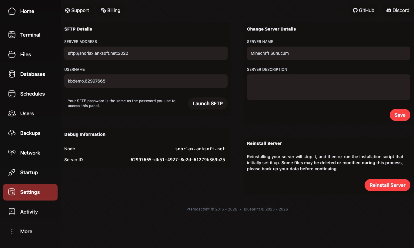The height and width of the screenshot is (248, 414).
Task: Click the Settings sliders icon
Action: (12, 192)
